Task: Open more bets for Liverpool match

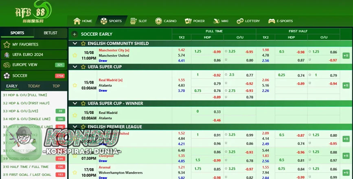Action: [346, 156]
